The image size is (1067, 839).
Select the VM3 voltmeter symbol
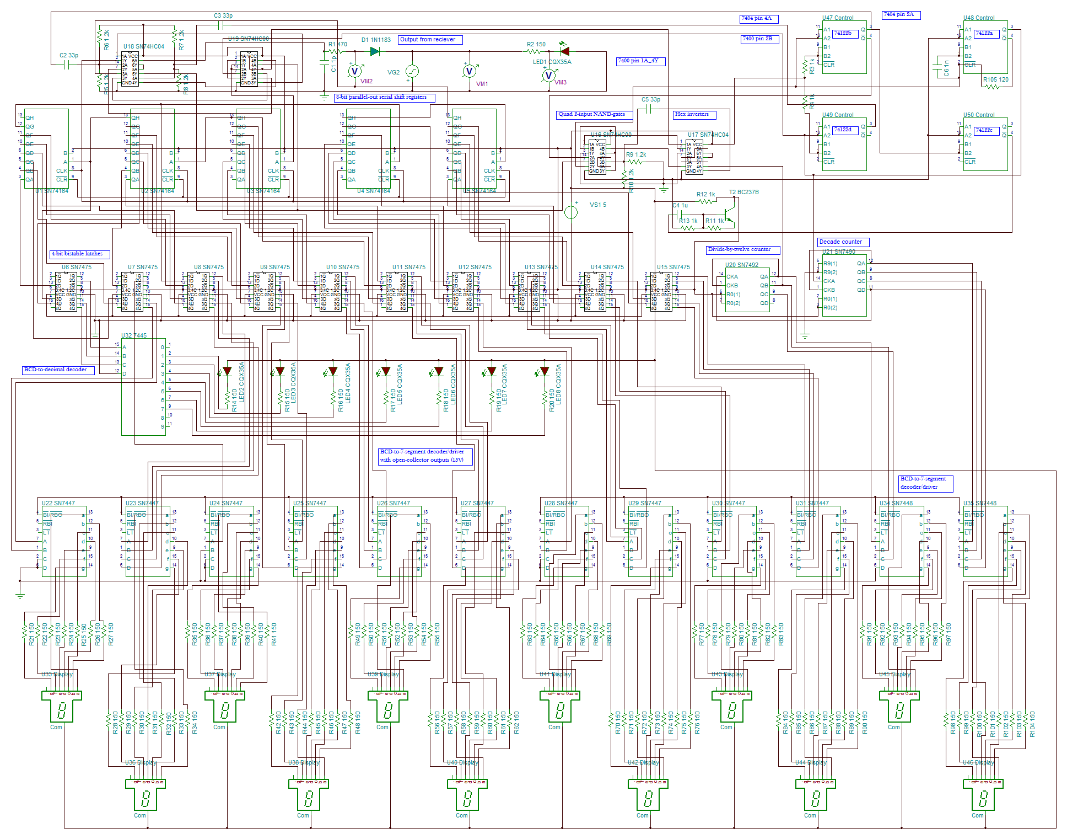tap(548, 75)
